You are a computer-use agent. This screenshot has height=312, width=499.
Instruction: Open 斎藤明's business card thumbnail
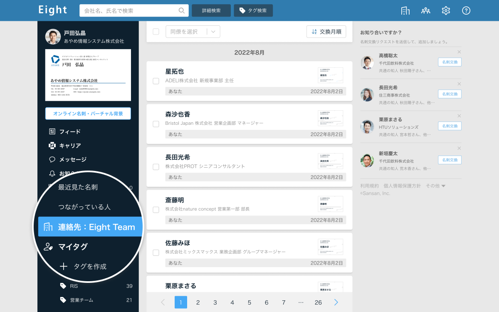pos(331,204)
